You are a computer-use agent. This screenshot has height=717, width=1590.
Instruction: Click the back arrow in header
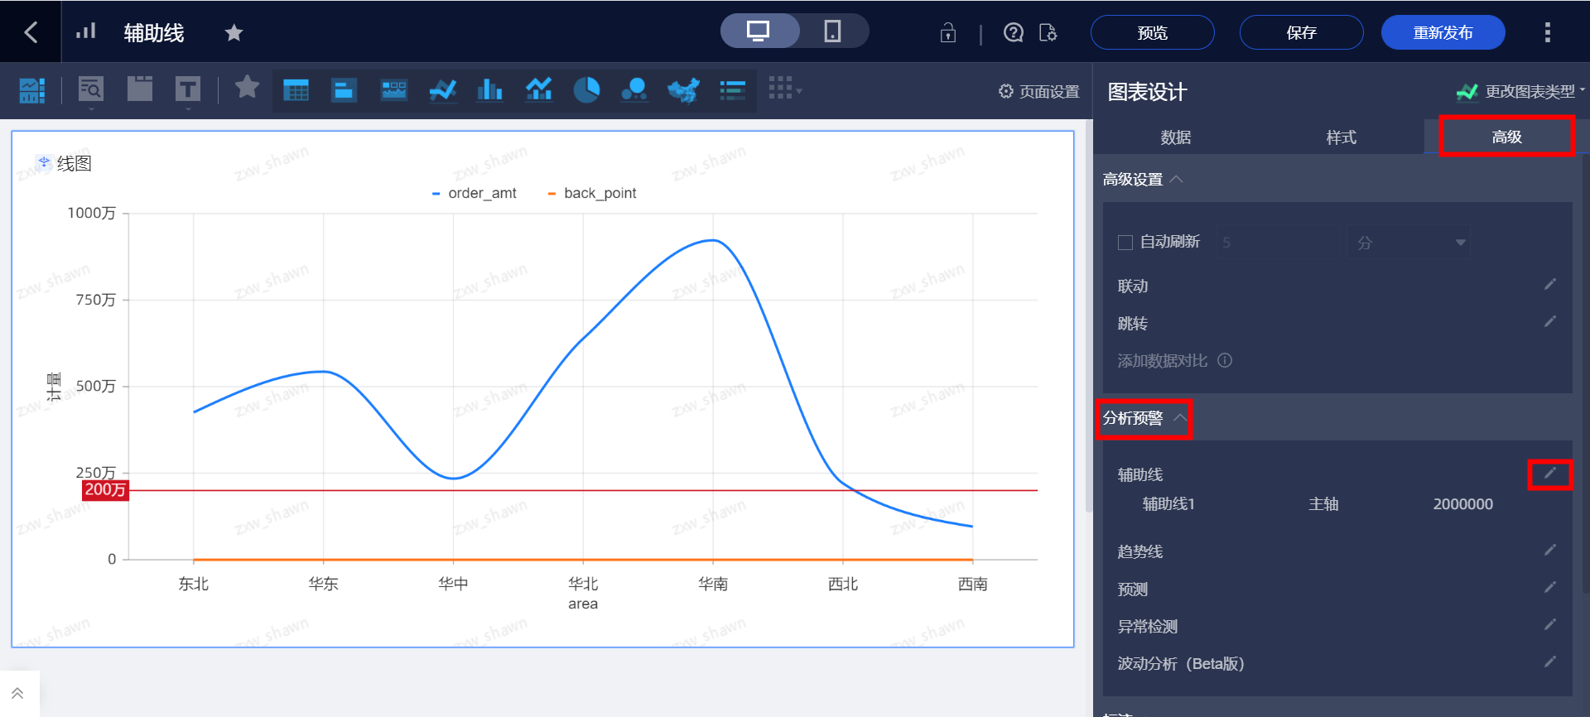(x=31, y=32)
